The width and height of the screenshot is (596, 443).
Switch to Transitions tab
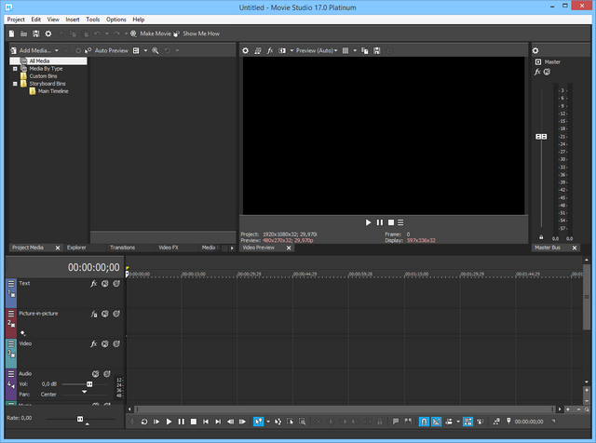pos(122,248)
